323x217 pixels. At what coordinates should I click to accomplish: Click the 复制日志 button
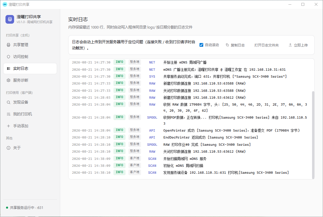(235, 45)
